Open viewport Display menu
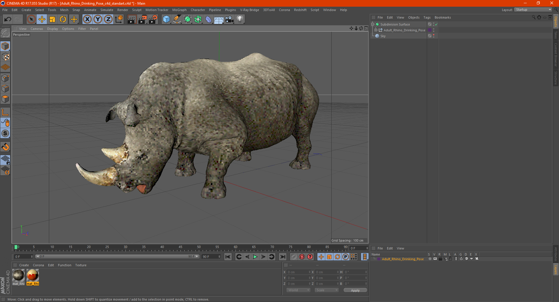This screenshot has height=302, width=559. pos(52,29)
